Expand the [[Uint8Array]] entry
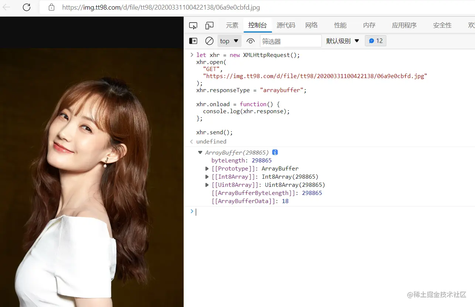Image resolution: width=475 pixels, height=307 pixels. tap(207, 185)
